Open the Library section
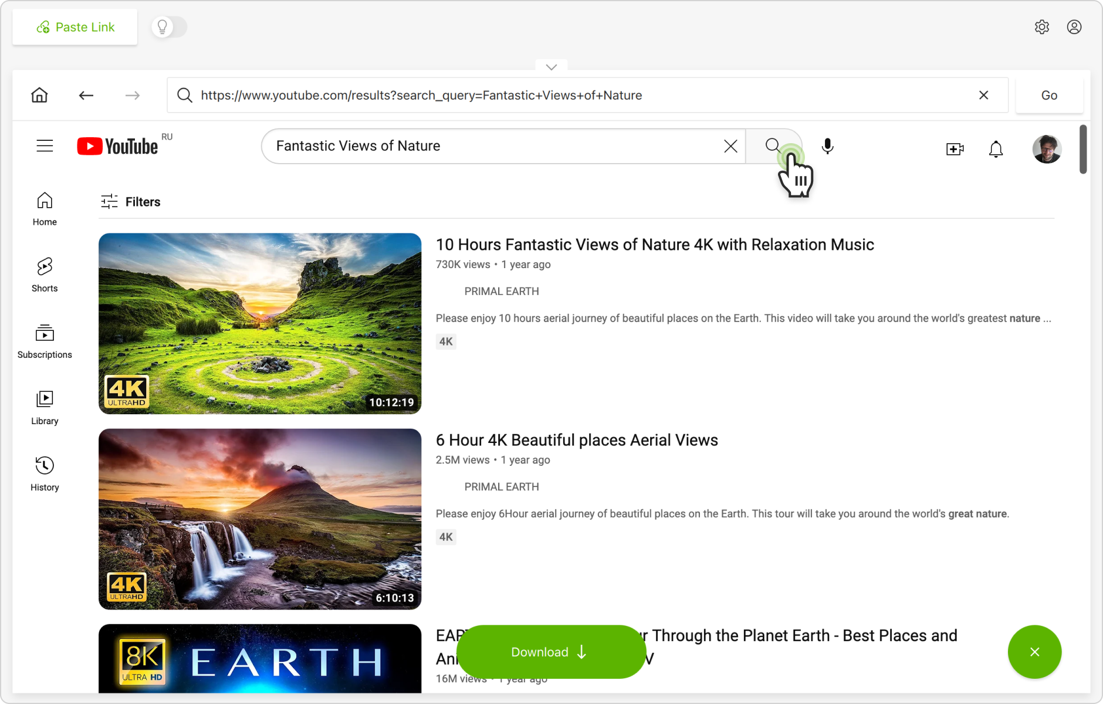 point(45,407)
